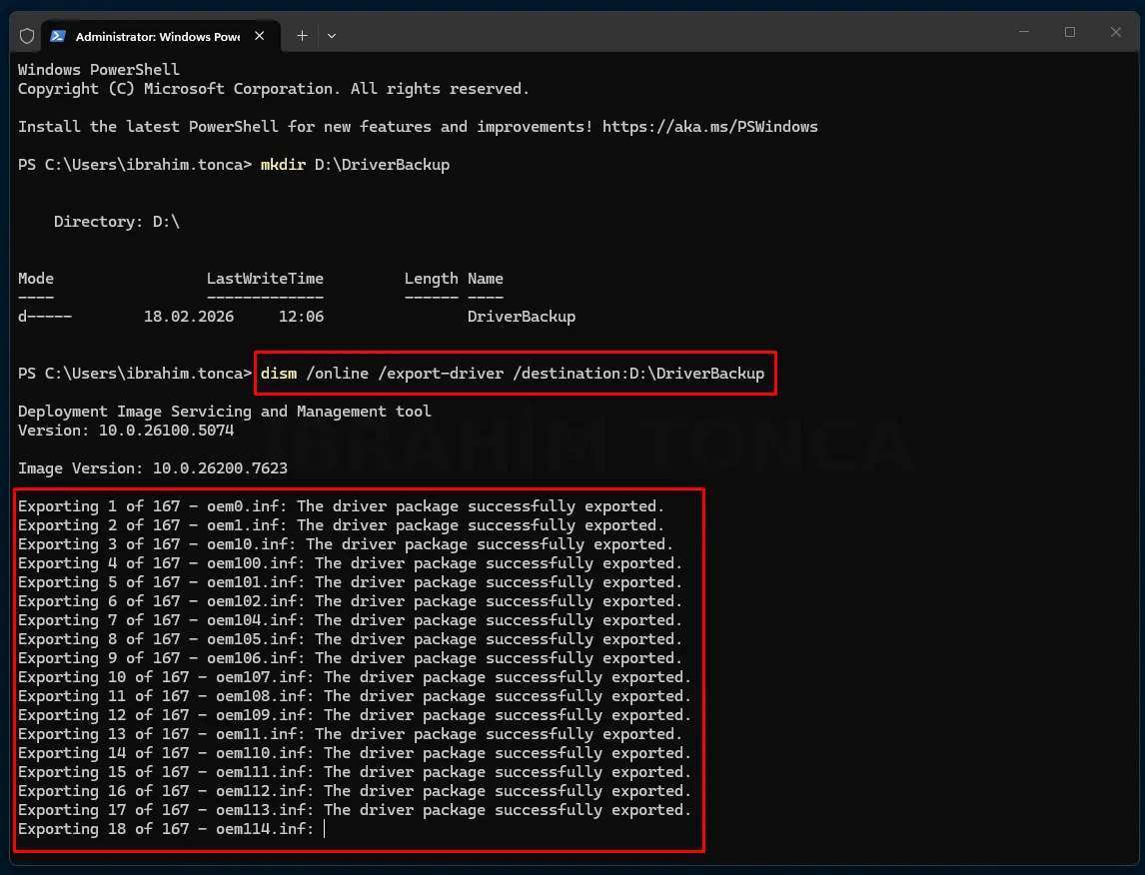Click the administrator shield icon in title bar

27,36
